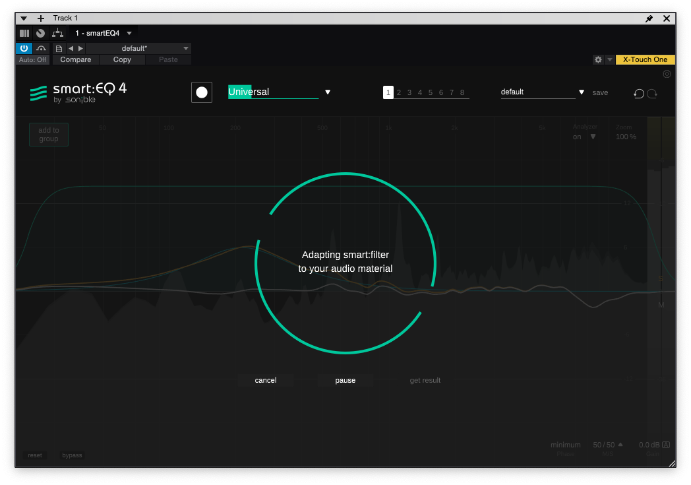Toggle the auto gain A icon

pos(666,445)
